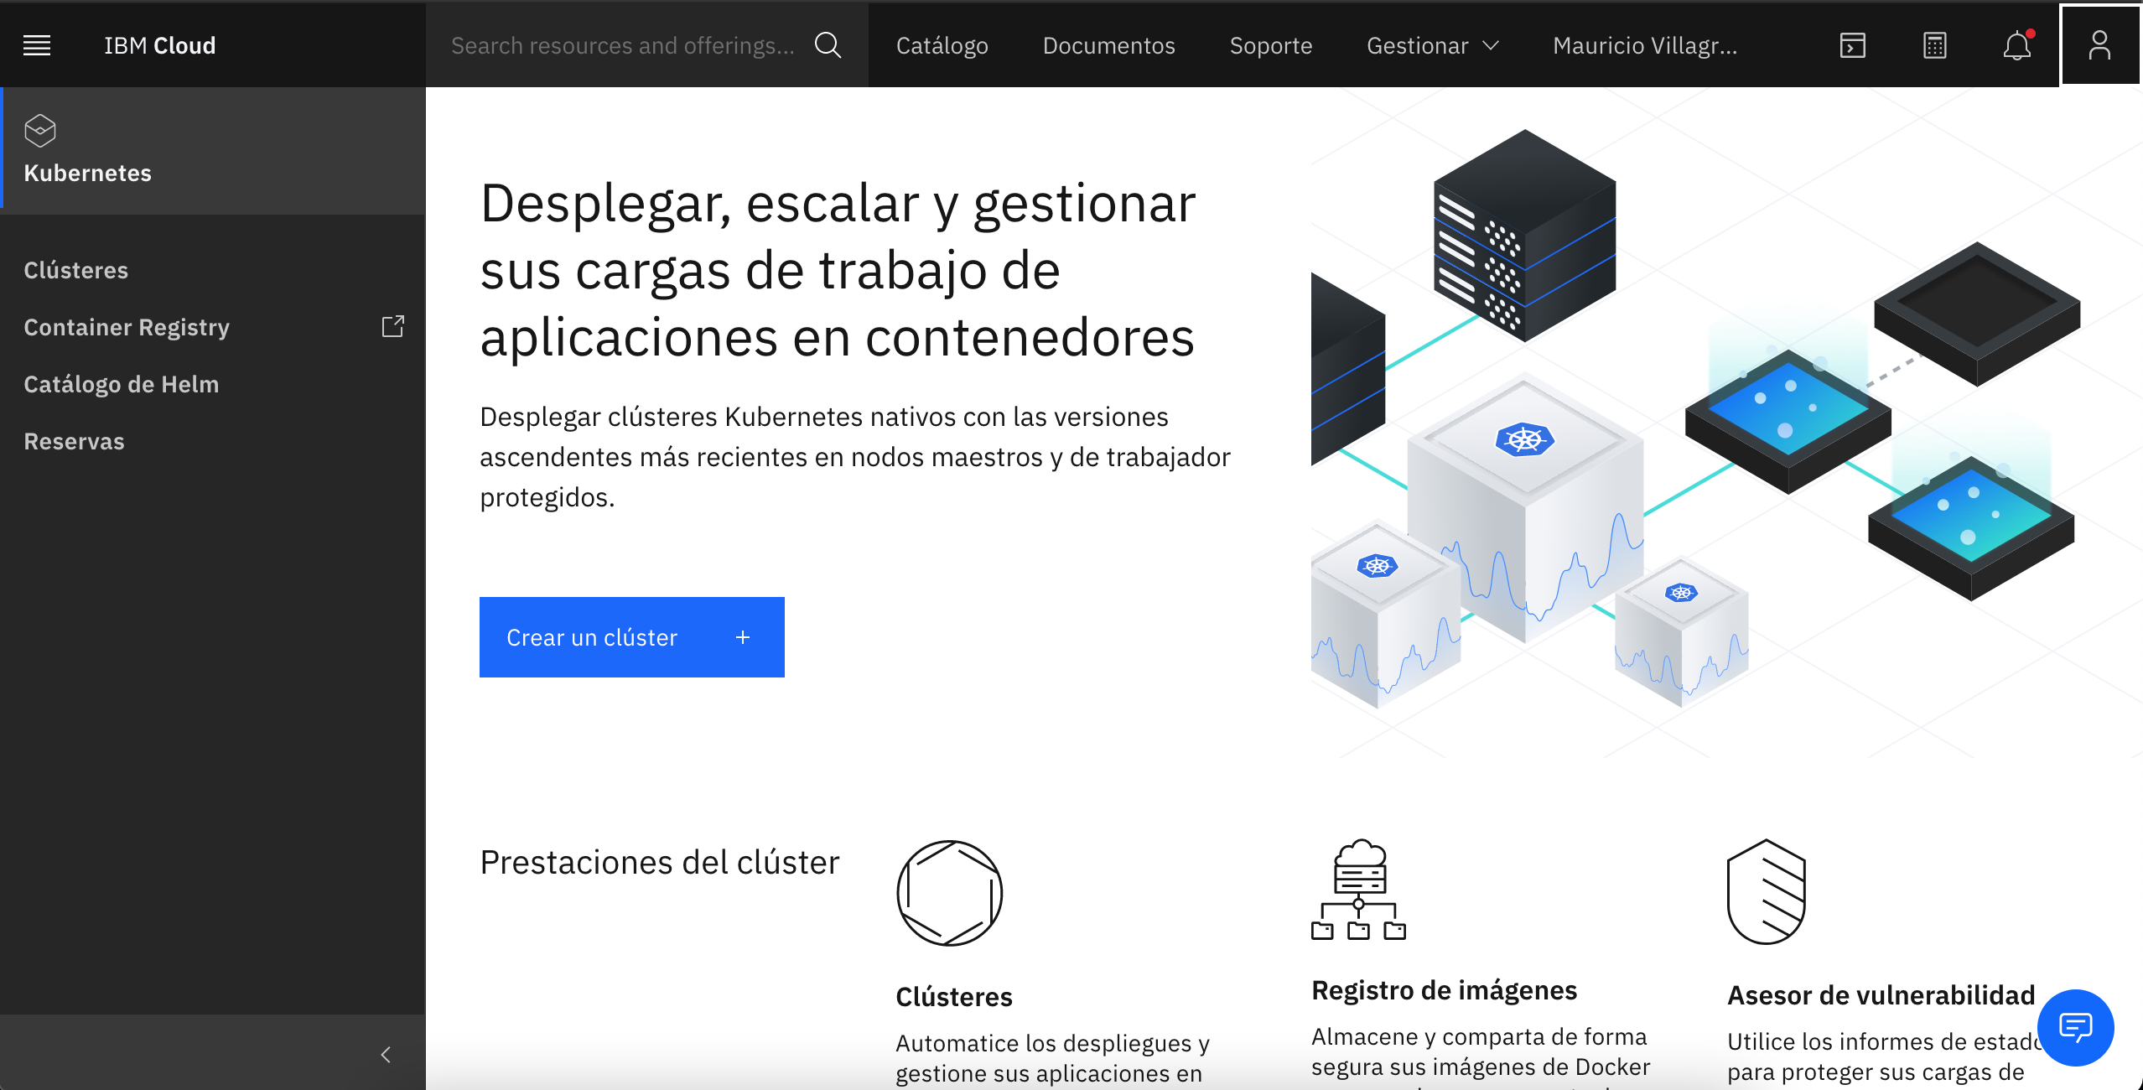Click the user profile icon
Screen dimensions: 2143x1090
2097,44
